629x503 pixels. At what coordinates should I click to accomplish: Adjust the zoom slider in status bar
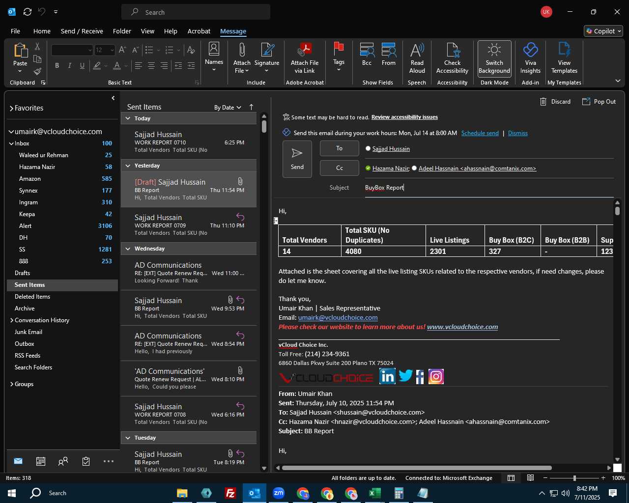[574, 478]
